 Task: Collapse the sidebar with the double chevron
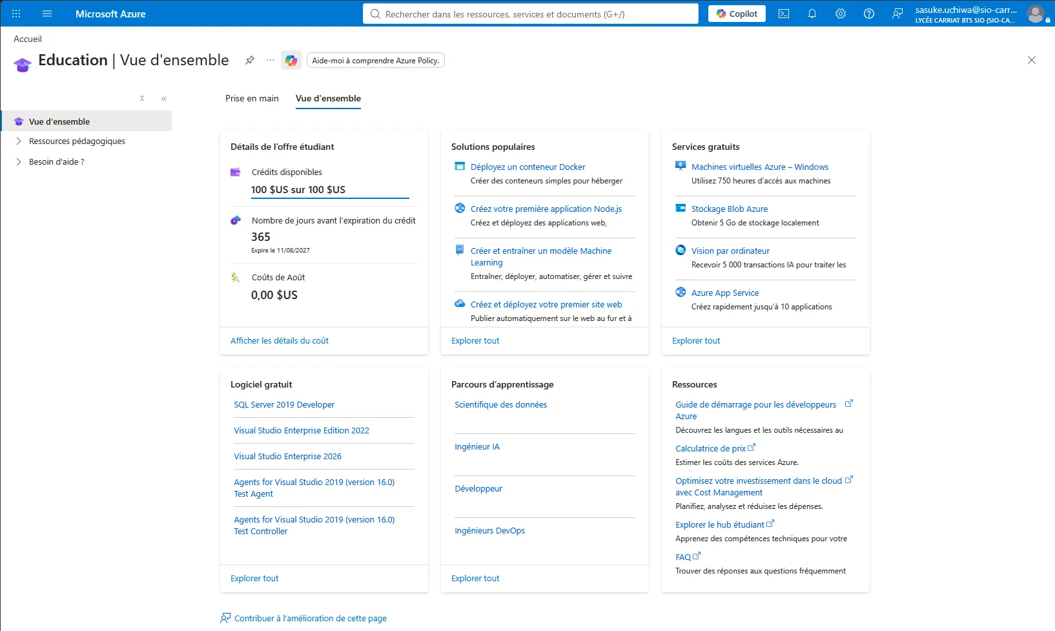164,99
